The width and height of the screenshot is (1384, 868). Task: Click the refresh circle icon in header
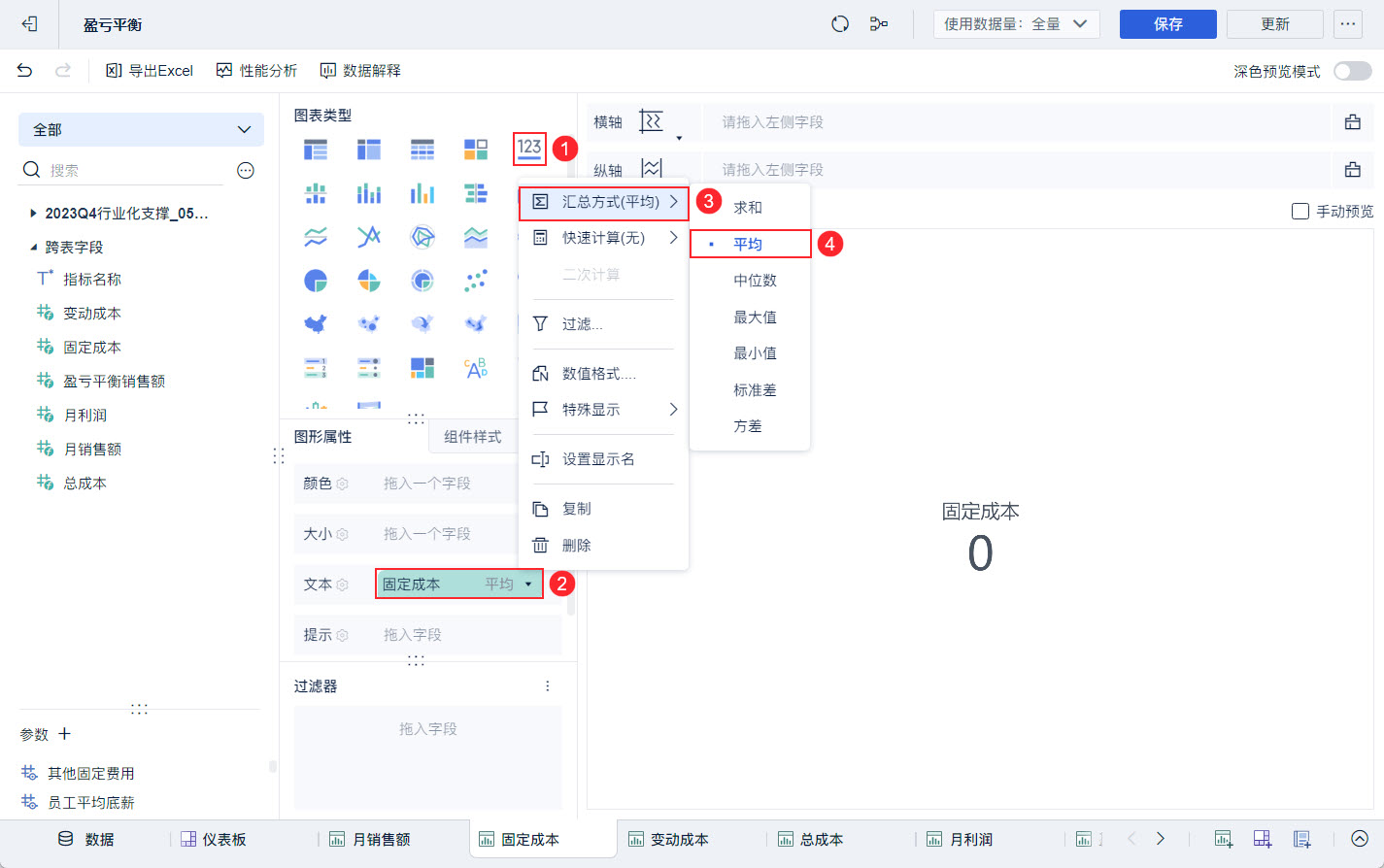pyautogui.click(x=840, y=24)
